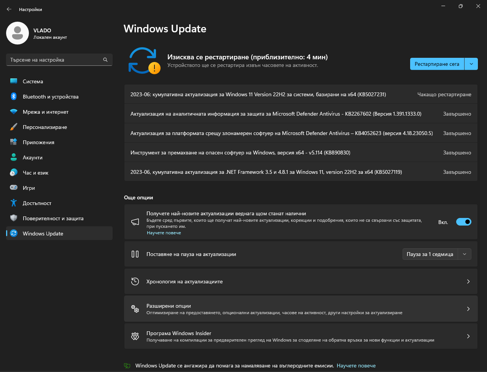Open the dropdown arrow next to Рестартиране сега
The height and width of the screenshot is (372, 487).
(x=471, y=64)
